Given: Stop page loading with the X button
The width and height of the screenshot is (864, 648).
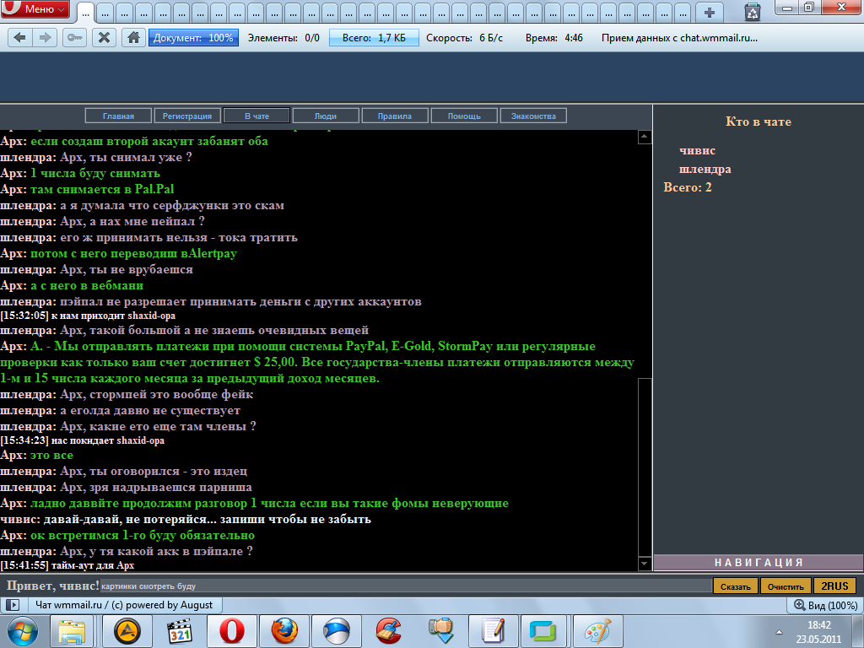Looking at the screenshot, I should click(104, 38).
